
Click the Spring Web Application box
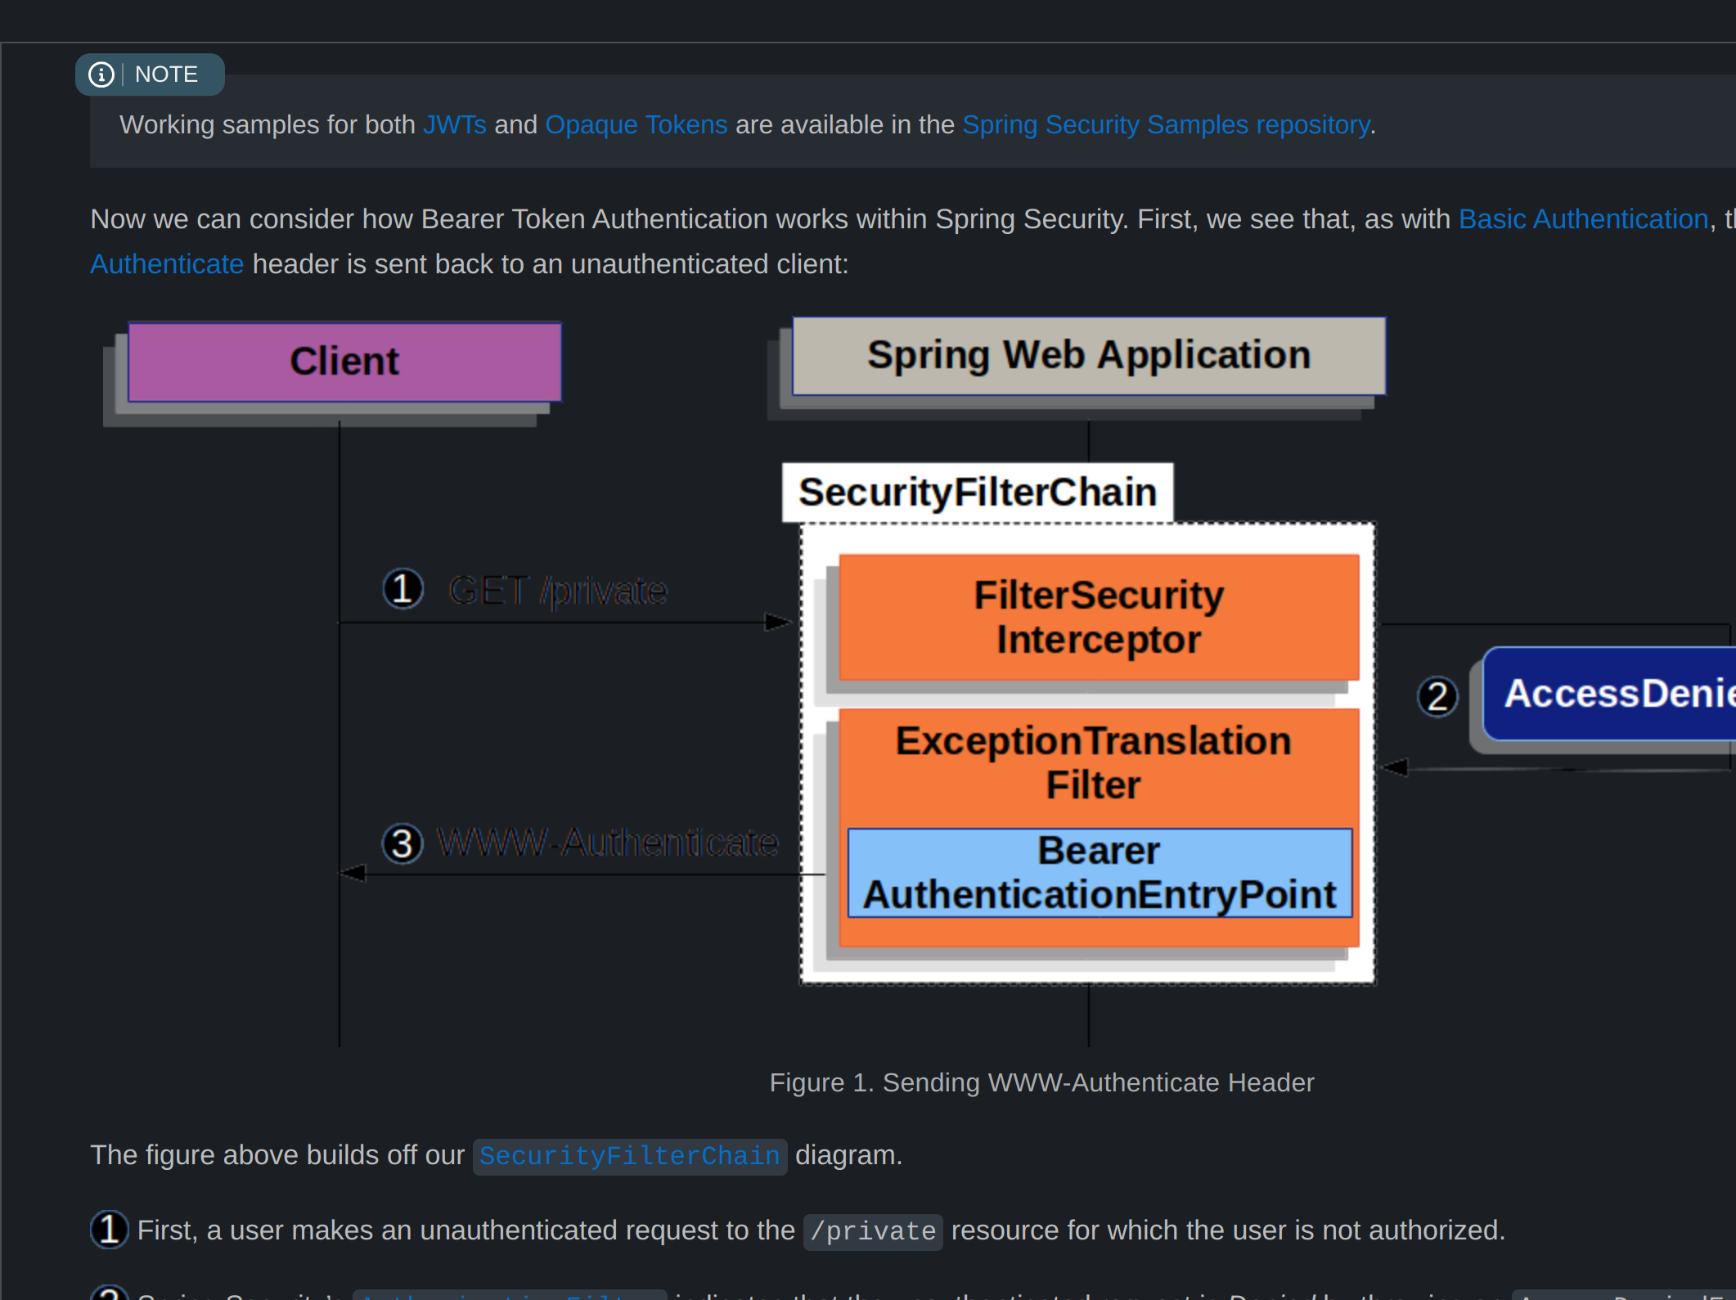click(1088, 356)
